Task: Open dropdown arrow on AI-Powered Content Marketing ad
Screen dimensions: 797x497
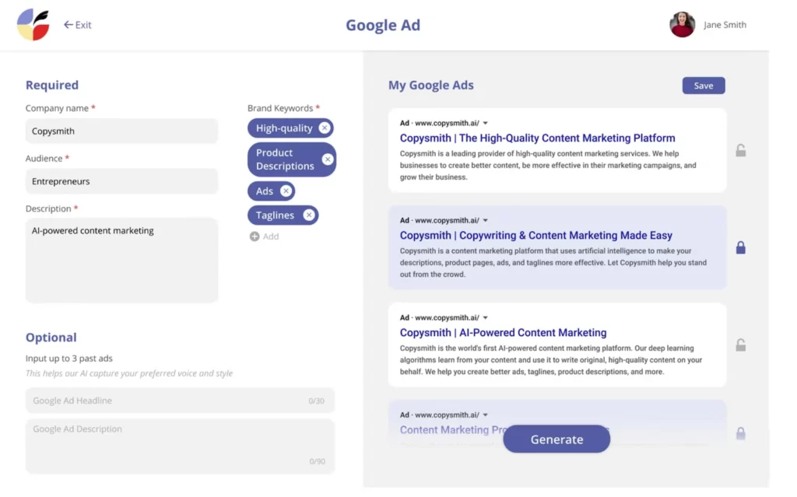Action: [x=486, y=317]
